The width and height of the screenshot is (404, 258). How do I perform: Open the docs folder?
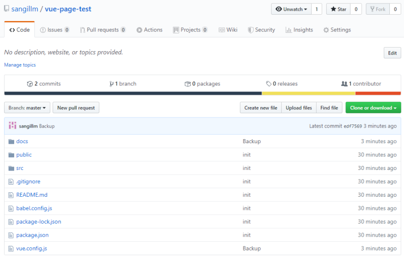tap(22, 141)
